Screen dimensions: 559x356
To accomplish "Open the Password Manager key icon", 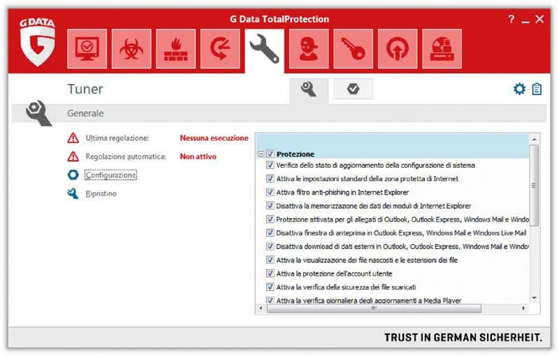I will coord(353,49).
